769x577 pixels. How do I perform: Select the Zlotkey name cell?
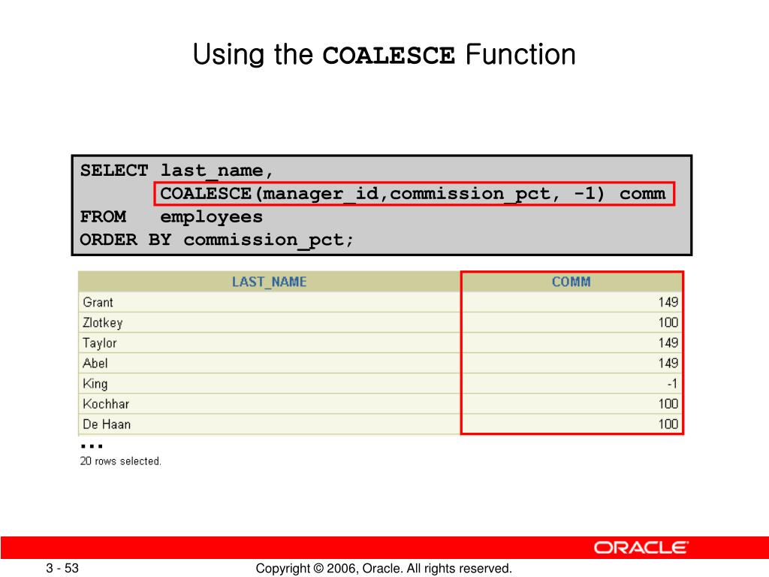point(270,323)
